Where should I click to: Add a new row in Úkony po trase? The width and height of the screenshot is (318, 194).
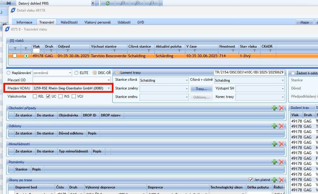click(274, 180)
